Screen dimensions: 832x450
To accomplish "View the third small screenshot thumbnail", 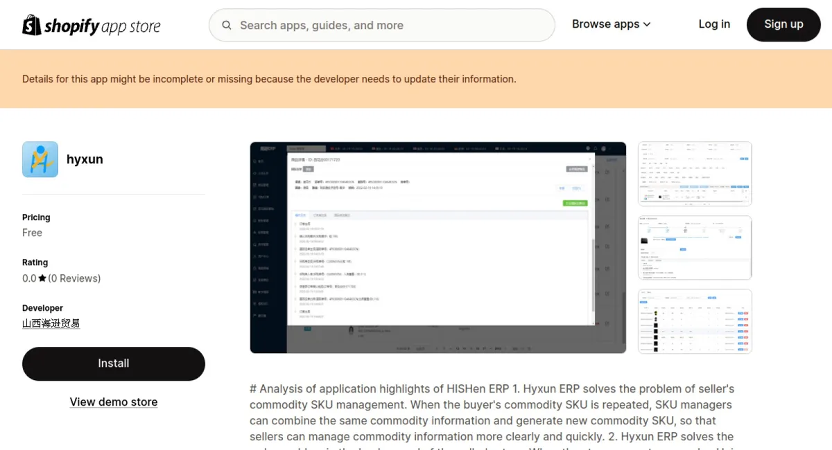I will [x=695, y=321].
